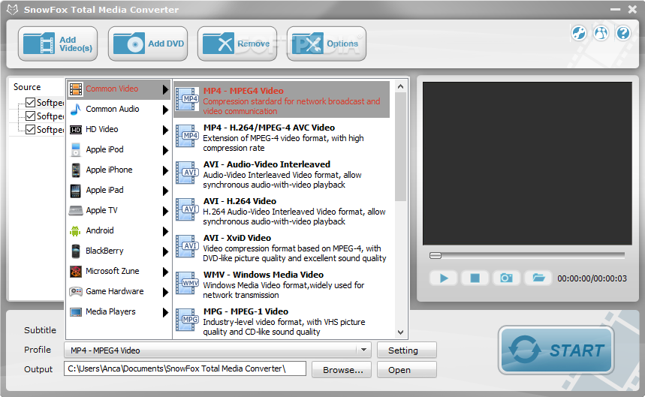Select the Media Players category

click(119, 311)
